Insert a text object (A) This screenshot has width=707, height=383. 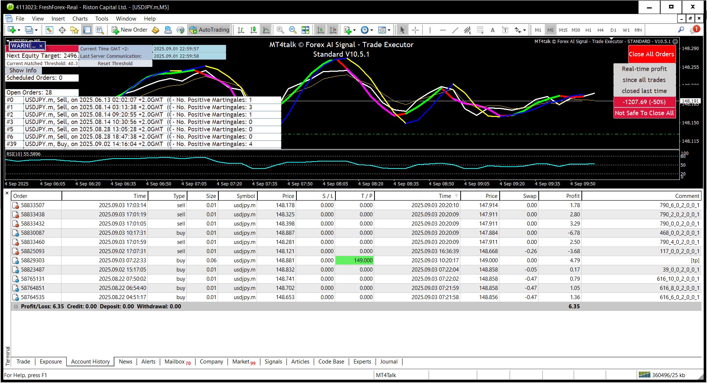click(x=493, y=30)
